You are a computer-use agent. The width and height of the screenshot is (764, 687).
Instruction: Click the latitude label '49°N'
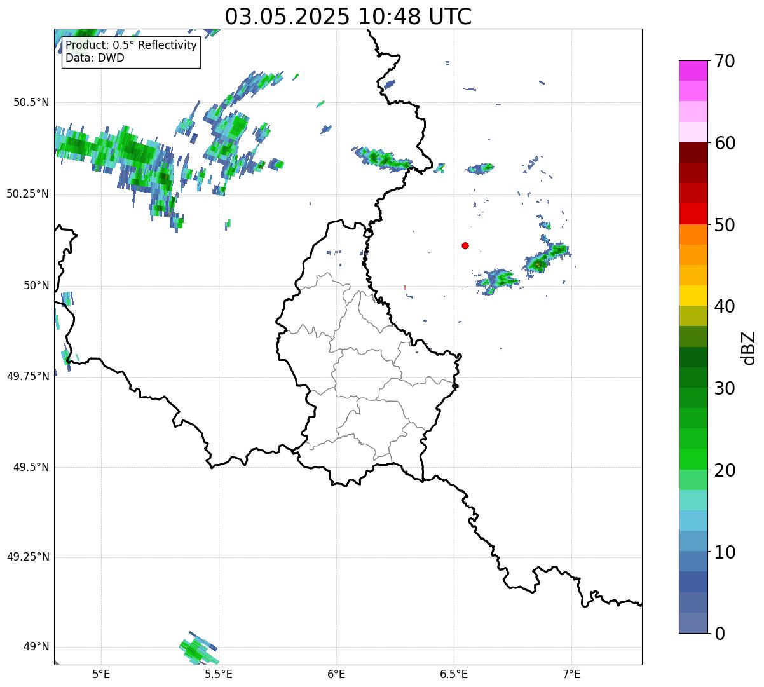coord(36,646)
